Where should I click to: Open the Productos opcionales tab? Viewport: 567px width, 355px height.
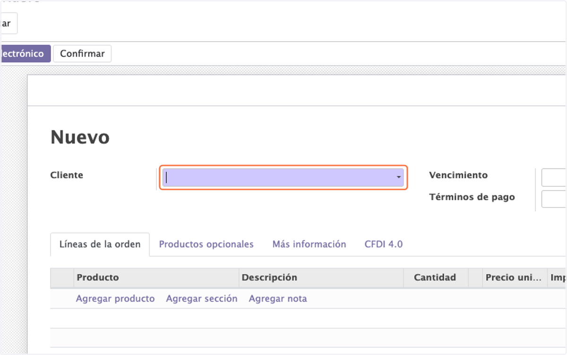click(x=206, y=244)
